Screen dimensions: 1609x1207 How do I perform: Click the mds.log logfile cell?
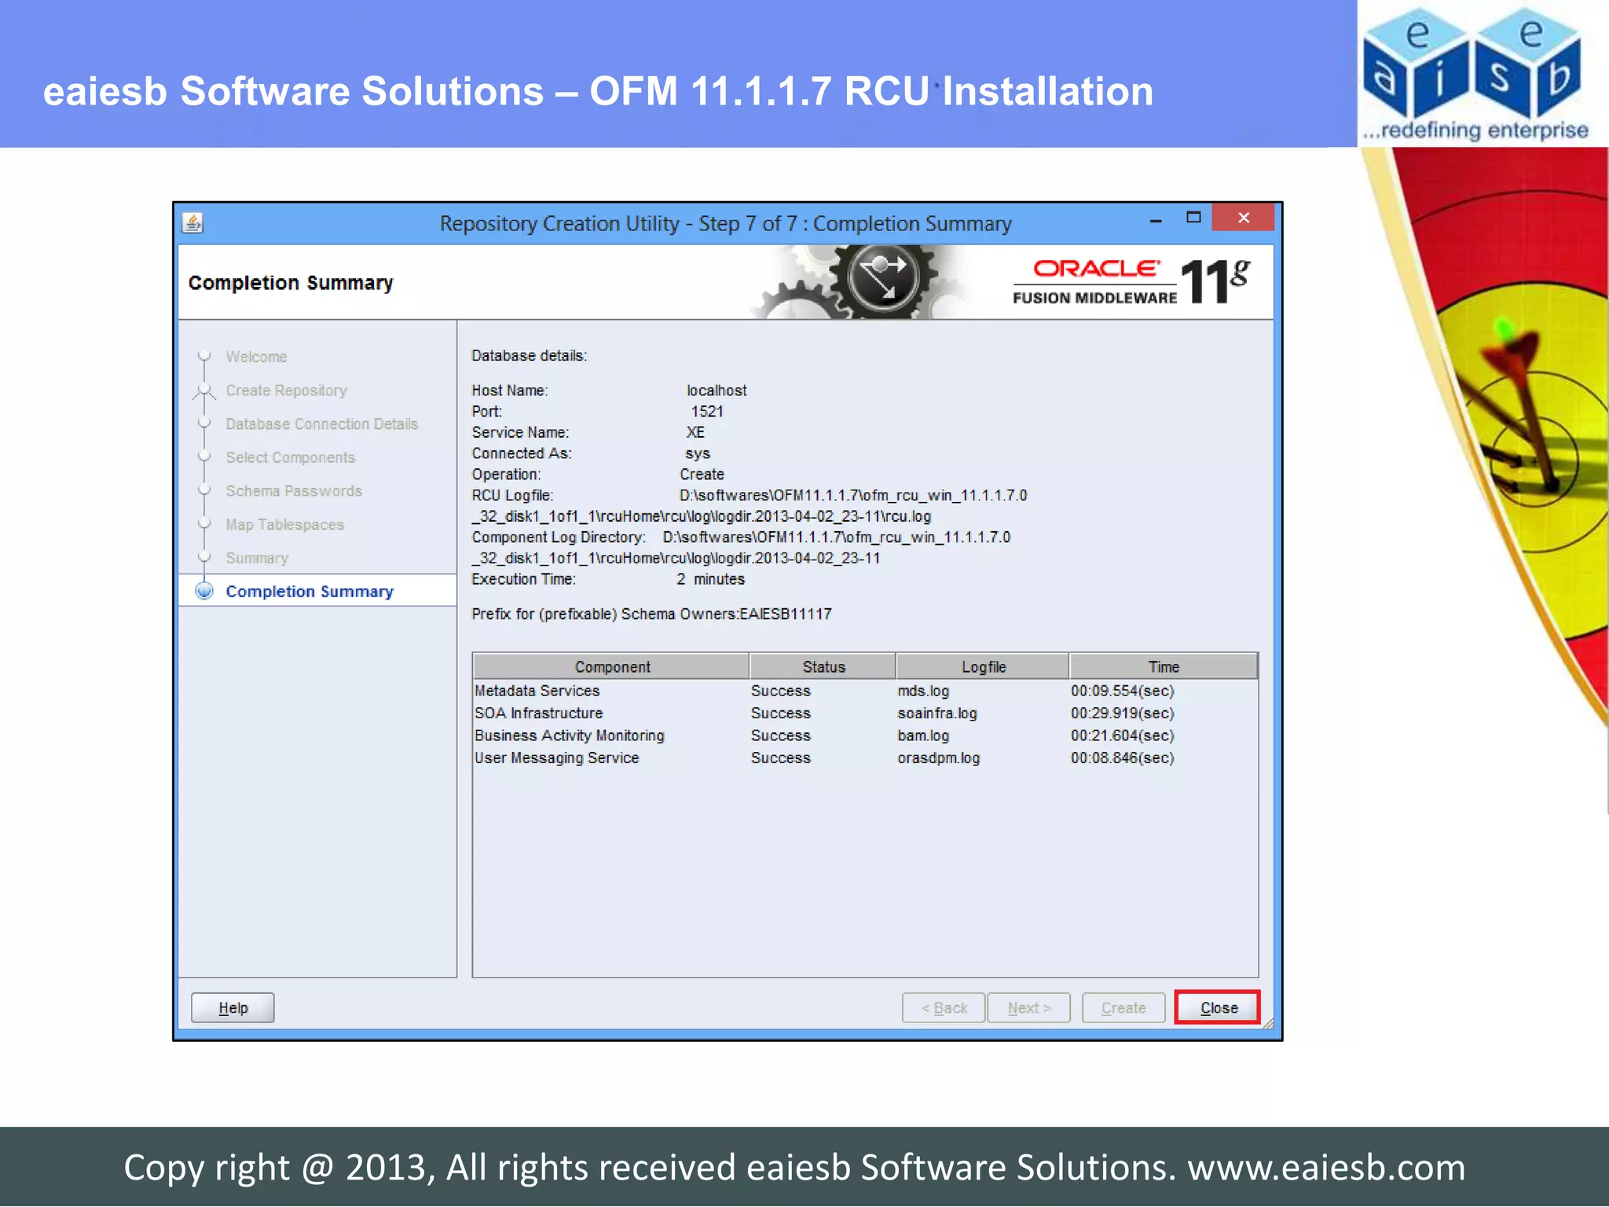pos(923,691)
